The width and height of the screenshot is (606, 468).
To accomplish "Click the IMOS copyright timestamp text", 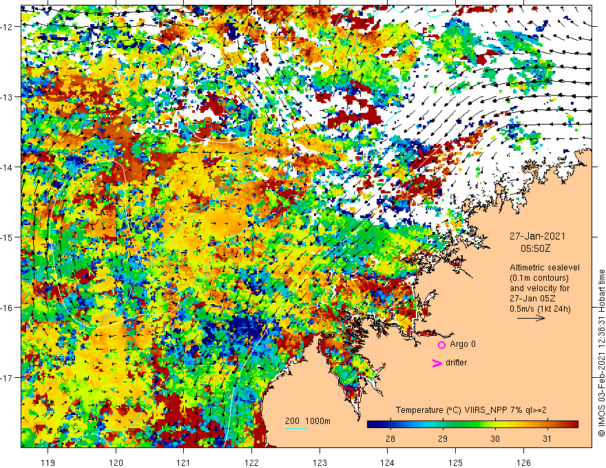I will click(x=601, y=353).
